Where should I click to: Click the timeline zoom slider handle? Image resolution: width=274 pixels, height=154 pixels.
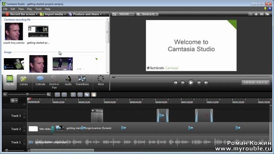click(x=27, y=95)
